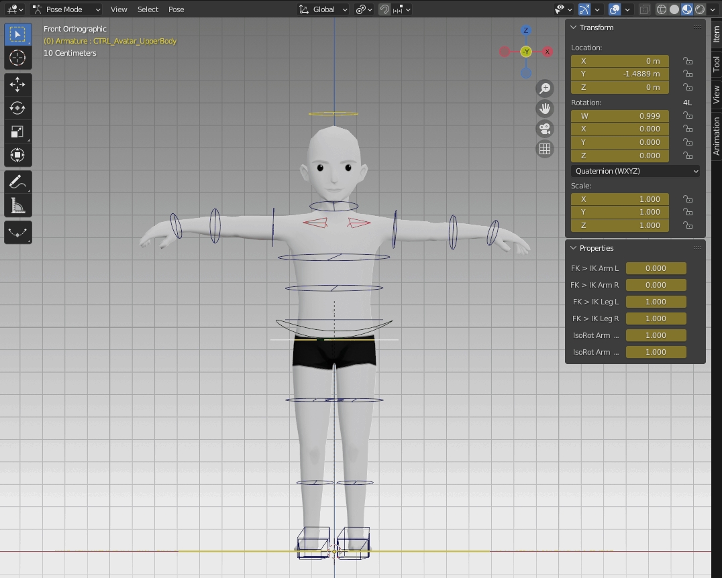Open the Pose menu

pyautogui.click(x=176, y=9)
